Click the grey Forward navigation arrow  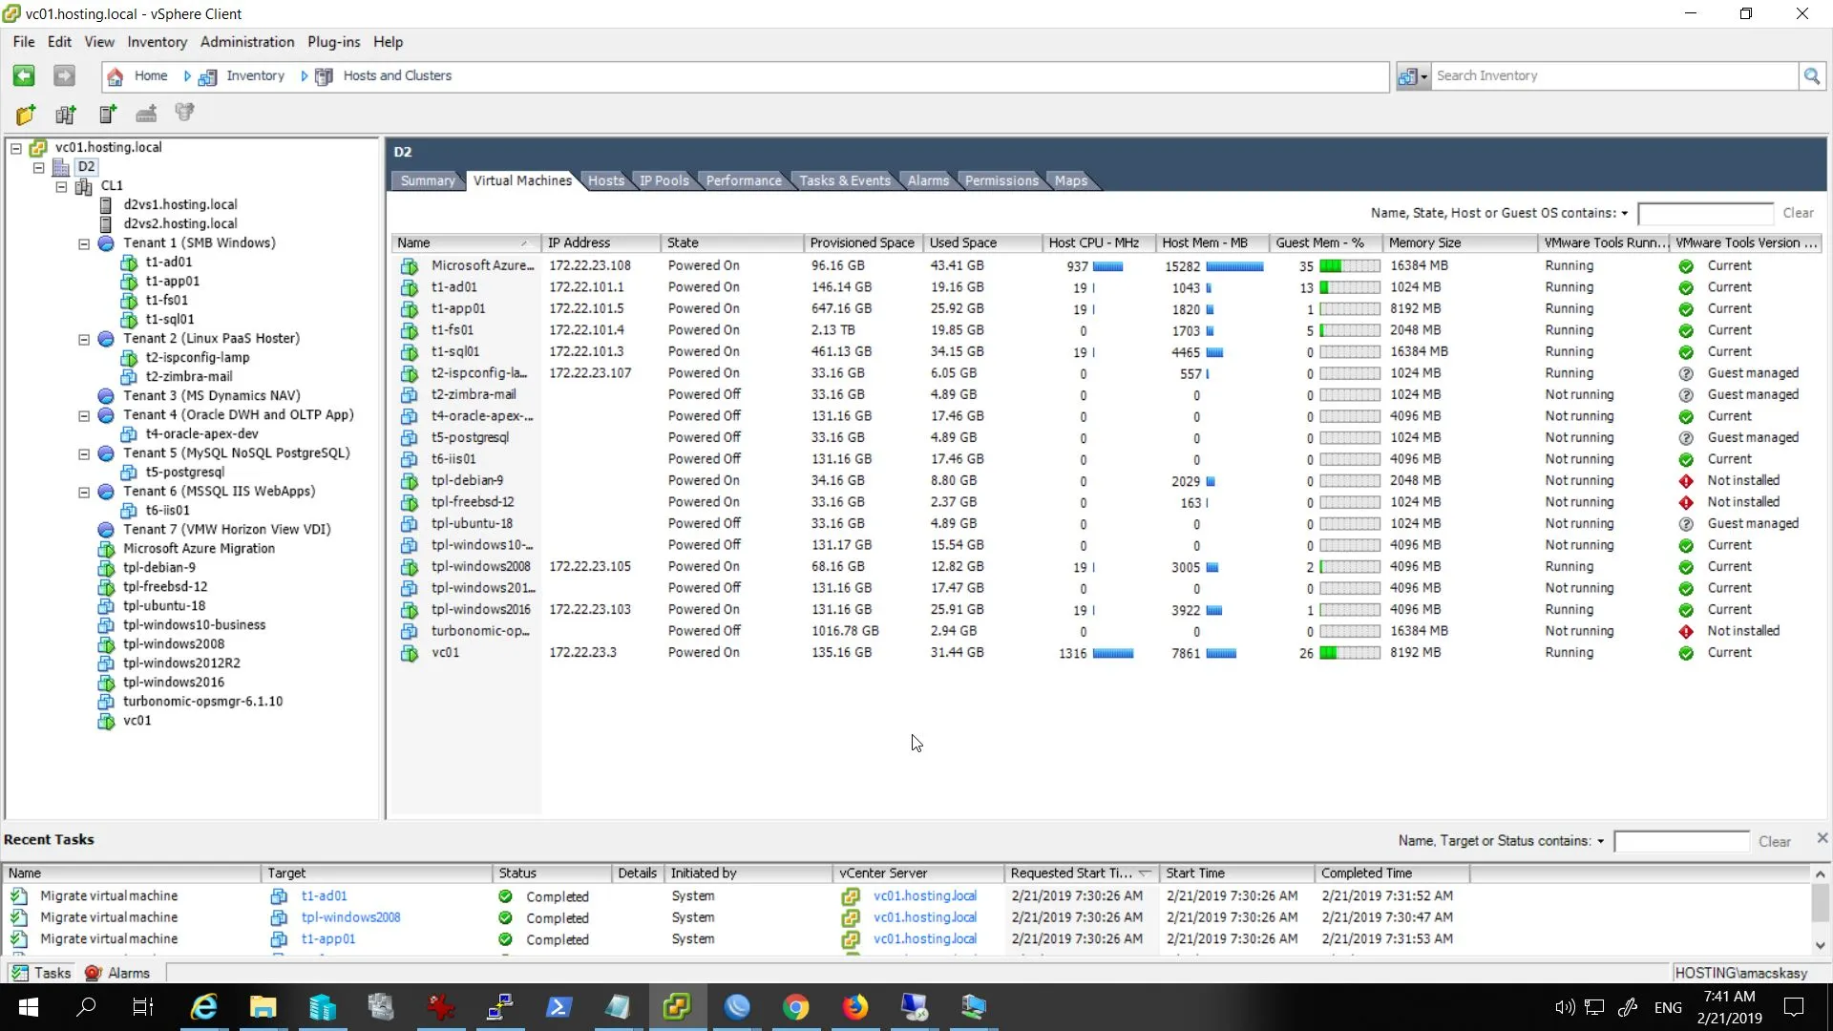pyautogui.click(x=64, y=75)
